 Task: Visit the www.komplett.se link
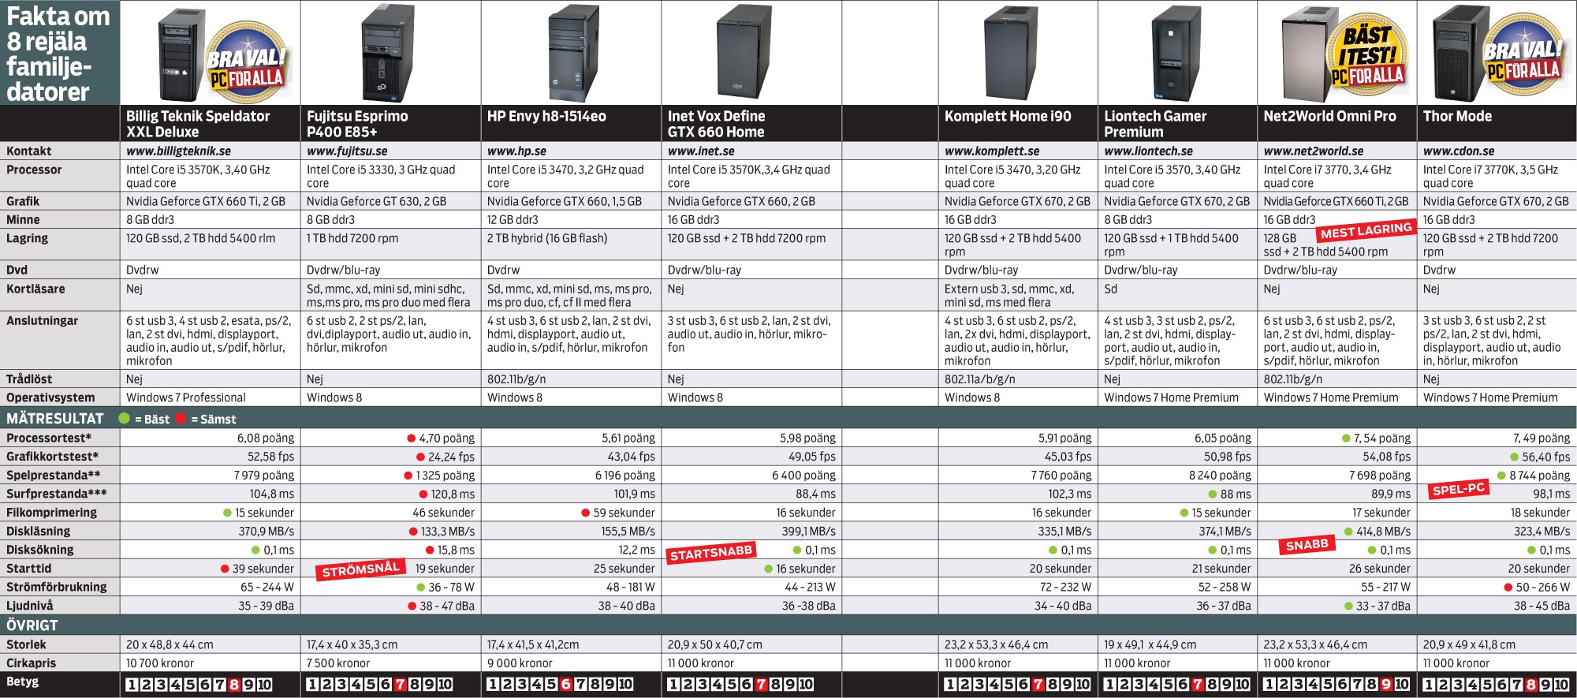[991, 151]
